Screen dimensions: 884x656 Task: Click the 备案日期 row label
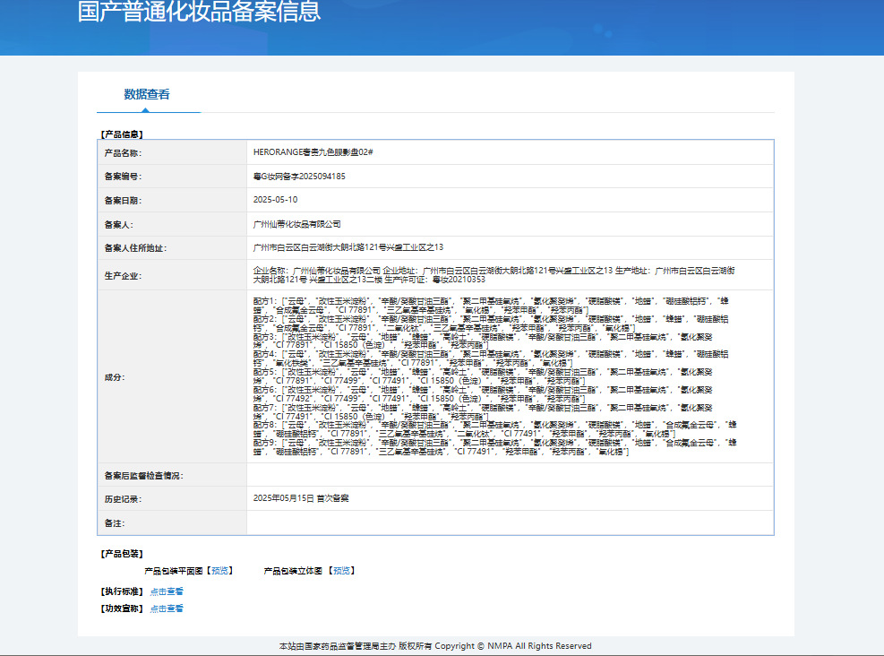pyautogui.click(x=123, y=200)
